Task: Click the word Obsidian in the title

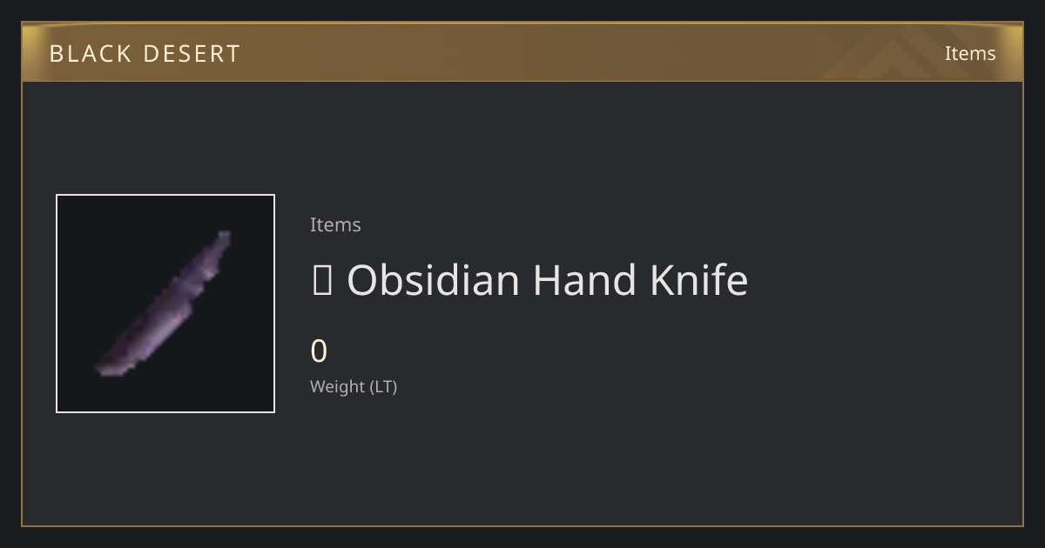Action: pyautogui.click(x=434, y=280)
